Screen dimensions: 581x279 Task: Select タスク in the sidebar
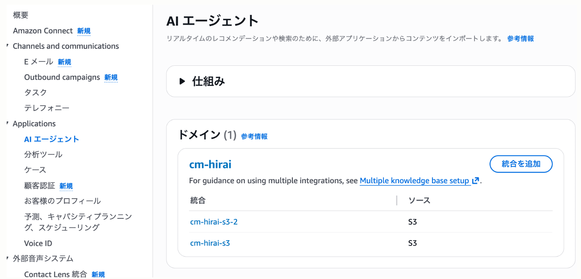click(35, 92)
